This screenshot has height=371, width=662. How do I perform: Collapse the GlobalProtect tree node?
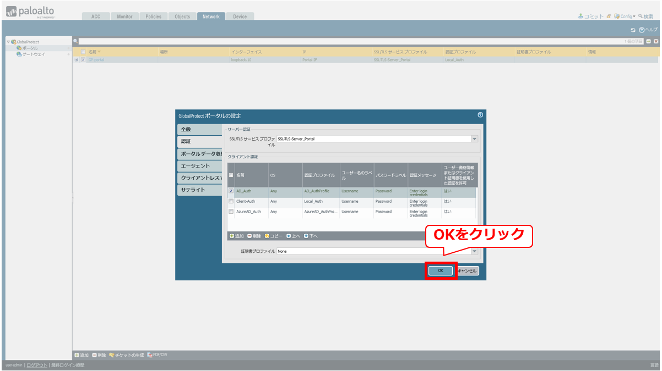[8, 42]
